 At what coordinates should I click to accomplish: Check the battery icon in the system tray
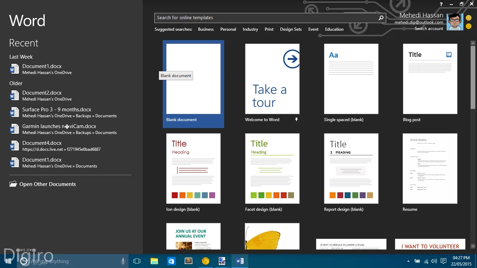point(417,261)
